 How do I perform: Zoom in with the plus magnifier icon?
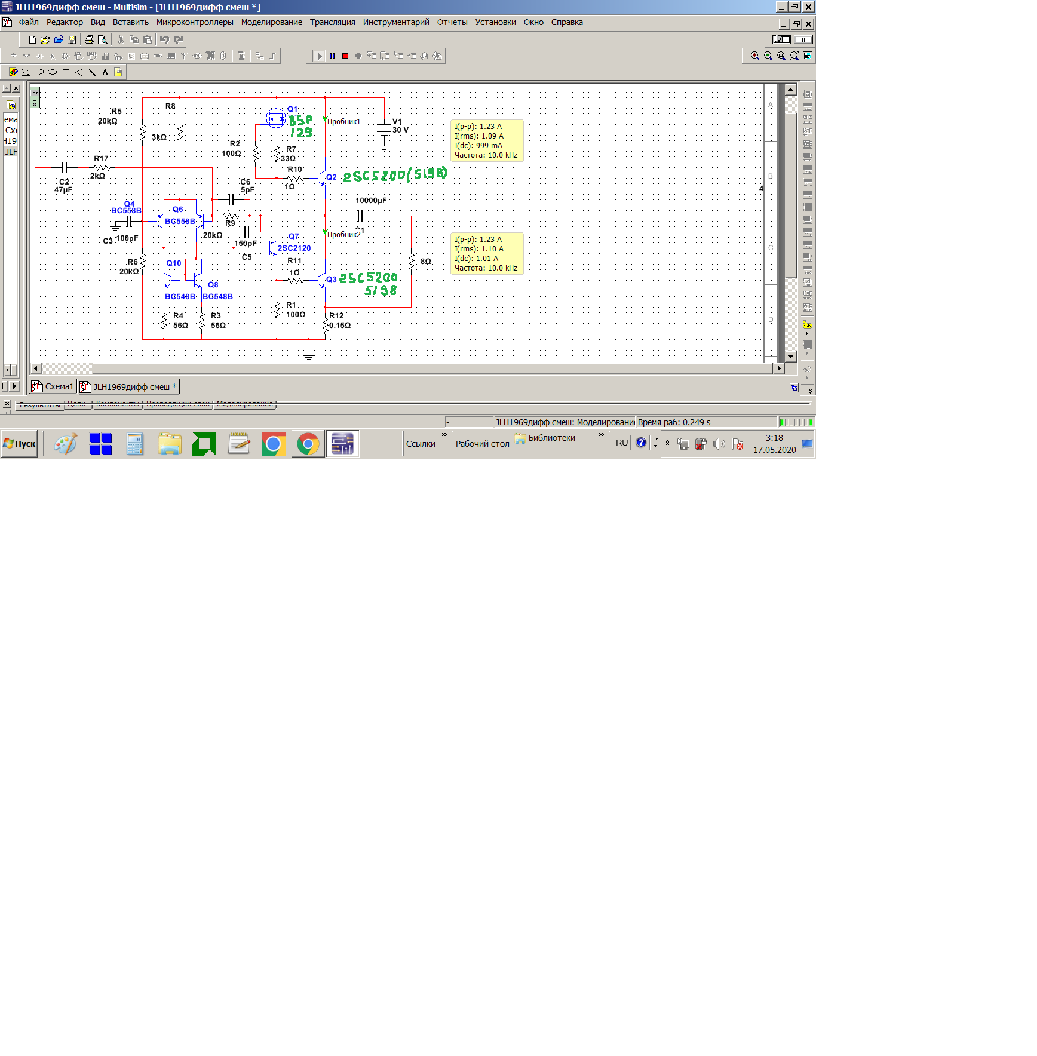point(755,56)
